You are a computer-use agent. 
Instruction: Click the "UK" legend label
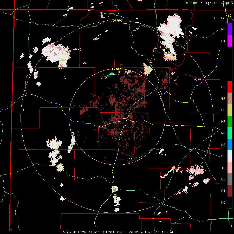point(223,41)
